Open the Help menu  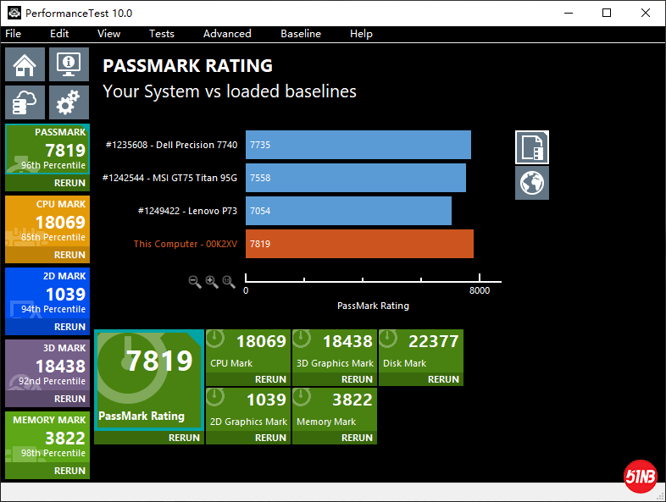361,34
